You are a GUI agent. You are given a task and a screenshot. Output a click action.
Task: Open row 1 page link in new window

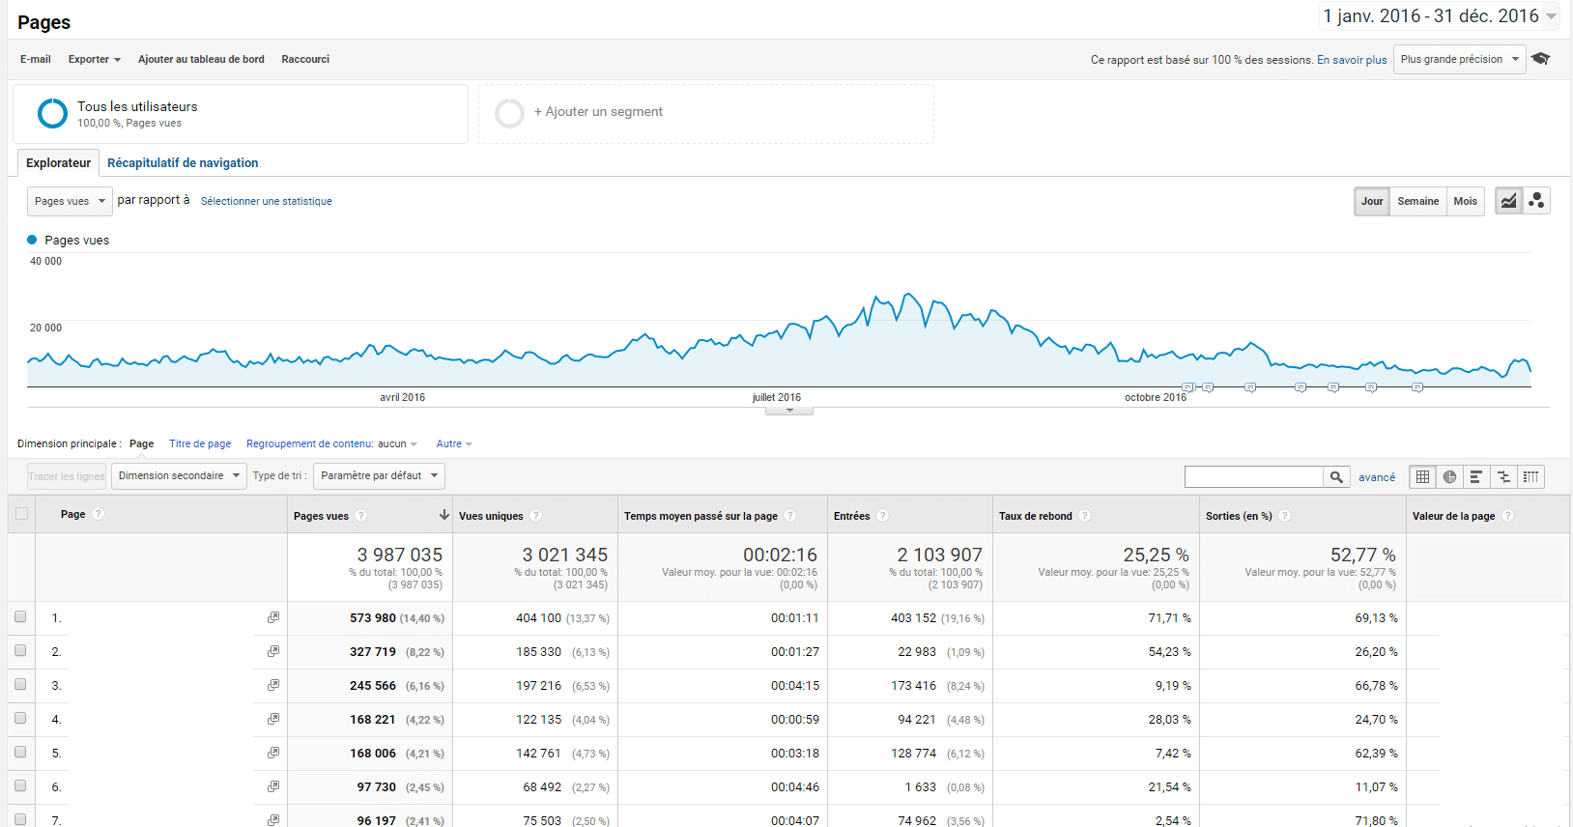273,617
